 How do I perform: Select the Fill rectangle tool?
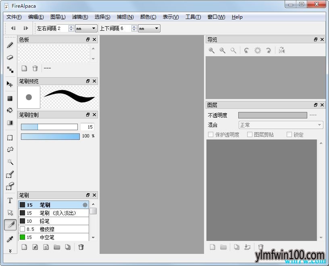[10, 98]
